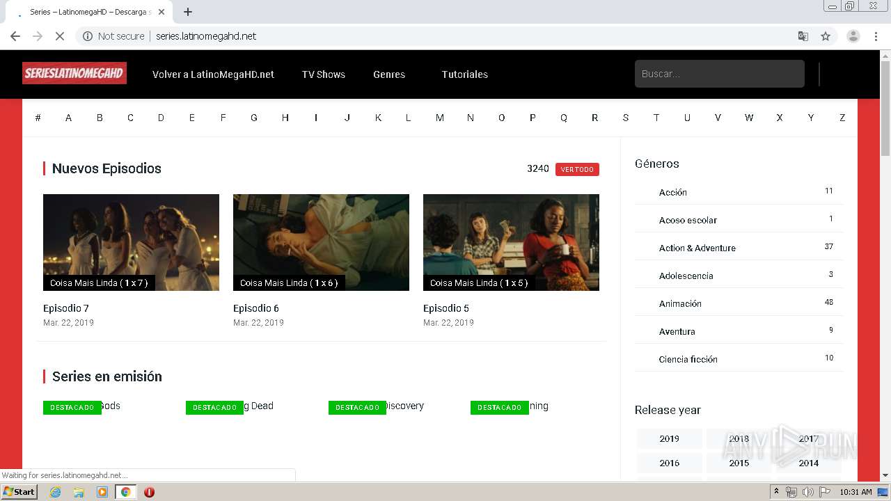Open the Discovery featured series
Viewport: 891px width, 501px height.
(404, 406)
